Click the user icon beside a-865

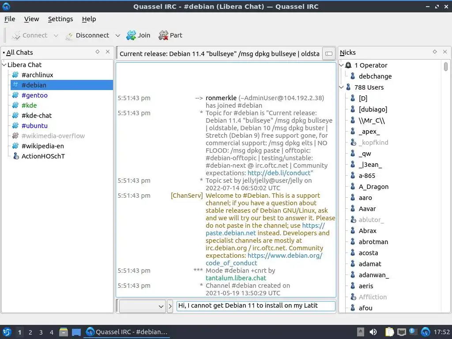[x=353, y=176]
